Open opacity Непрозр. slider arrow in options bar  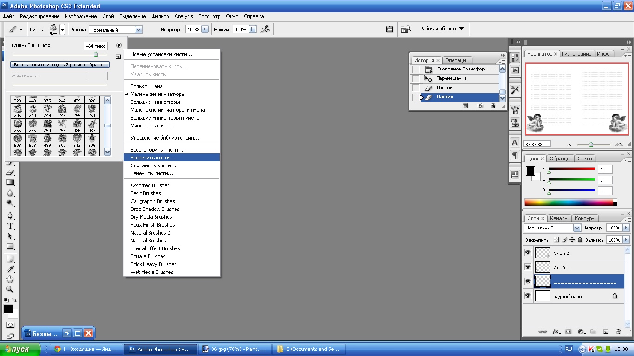click(205, 29)
